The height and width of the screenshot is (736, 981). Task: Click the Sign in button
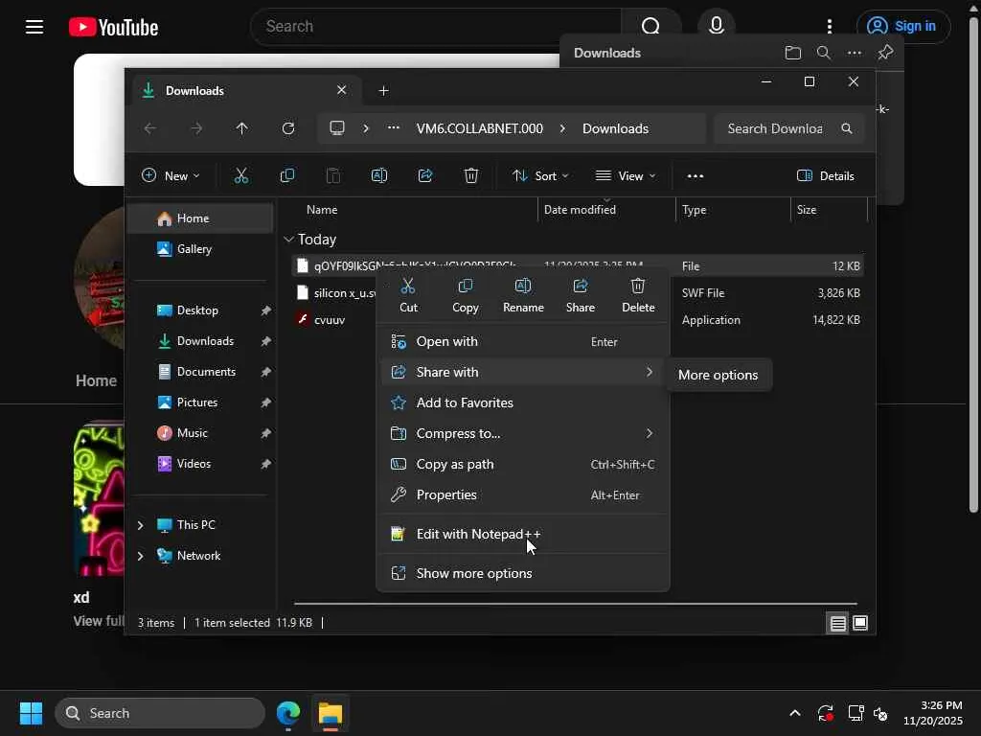(x=902, y=26)
